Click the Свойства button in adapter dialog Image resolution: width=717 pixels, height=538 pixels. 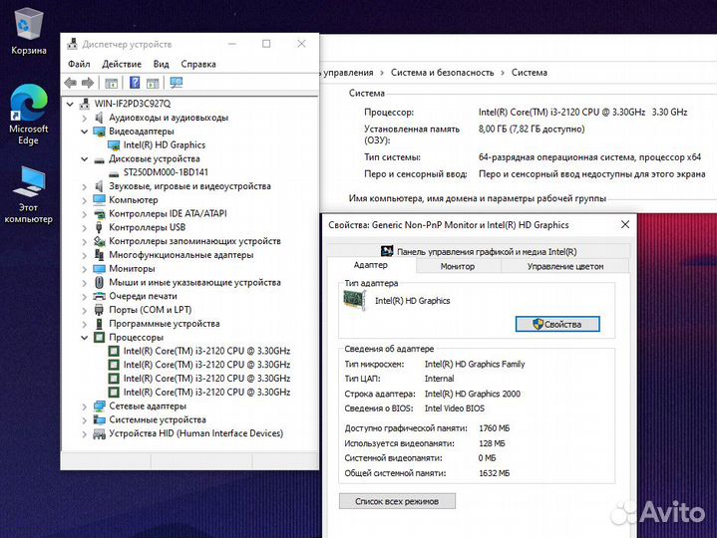(x=557, y=324)
